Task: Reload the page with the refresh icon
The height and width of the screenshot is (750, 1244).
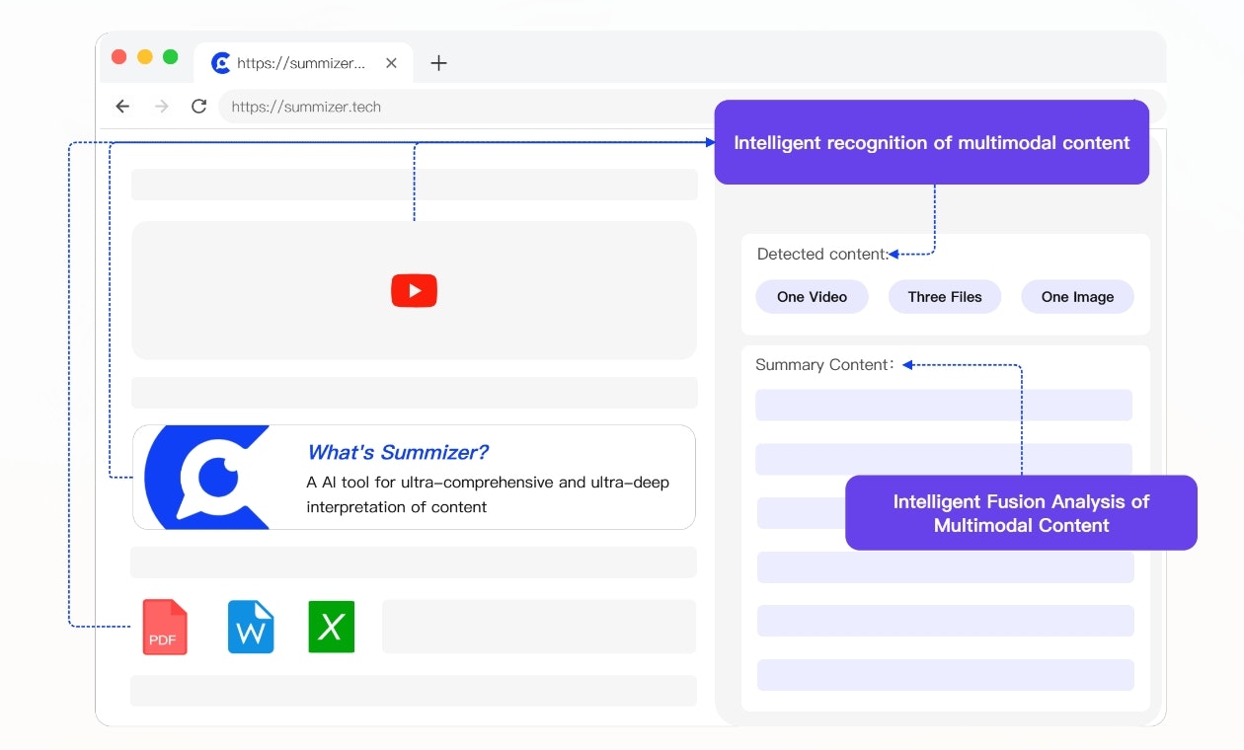Action: coord(198,107)
